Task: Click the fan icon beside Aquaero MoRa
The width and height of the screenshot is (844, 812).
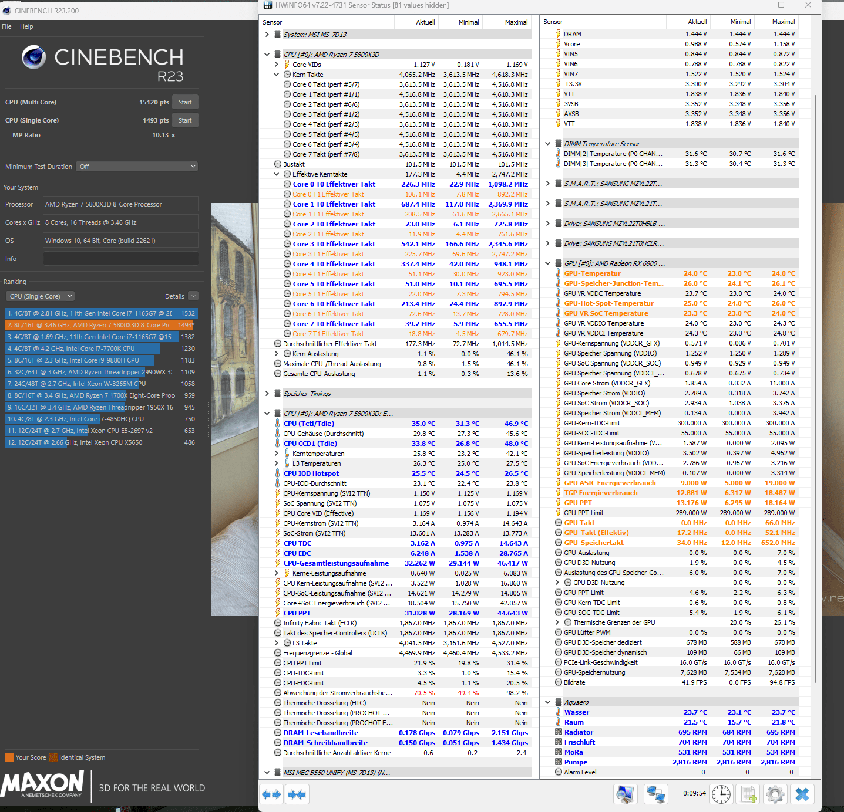Action: pyautogui.click(x=559, y=752)
